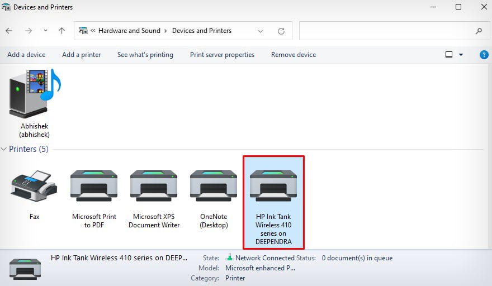Open the recent locations dropdown arrow

45,31
